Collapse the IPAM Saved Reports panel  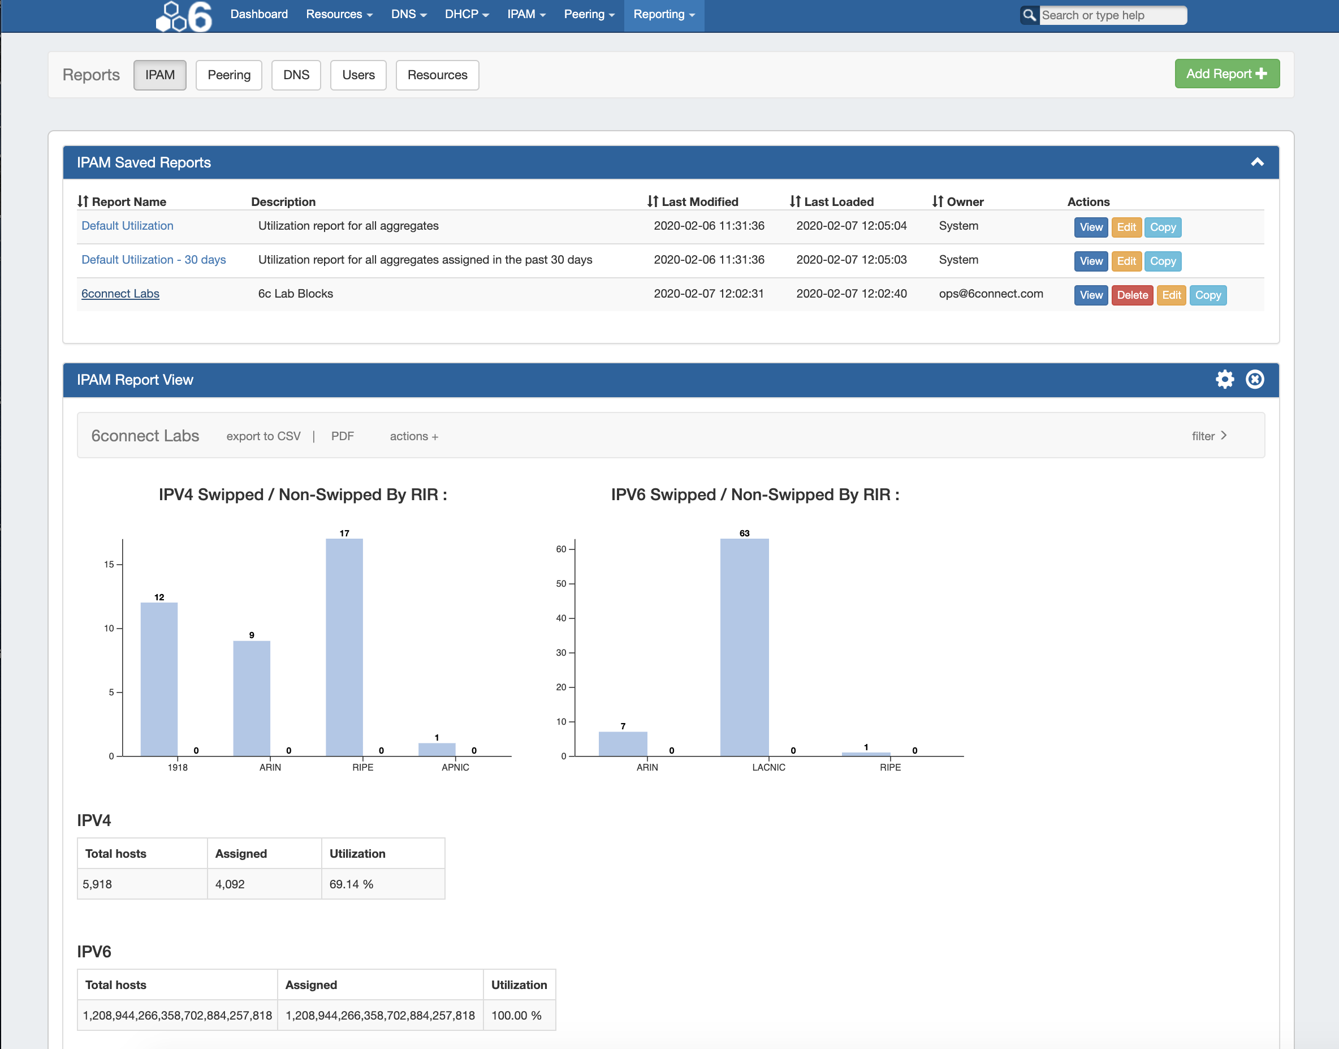[1257, 162]
